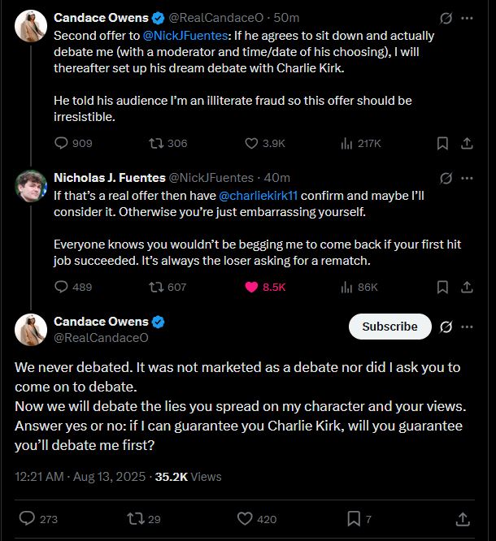Bookmark the main tweet with 7 bookmarks
This screenshot has height=541, width=496.
[x=355, y=518]
